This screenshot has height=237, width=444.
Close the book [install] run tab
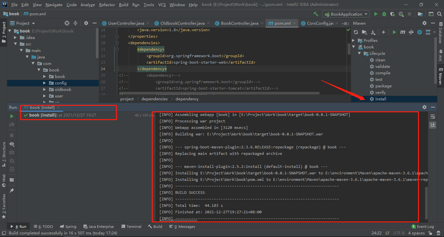pos(58,107)
